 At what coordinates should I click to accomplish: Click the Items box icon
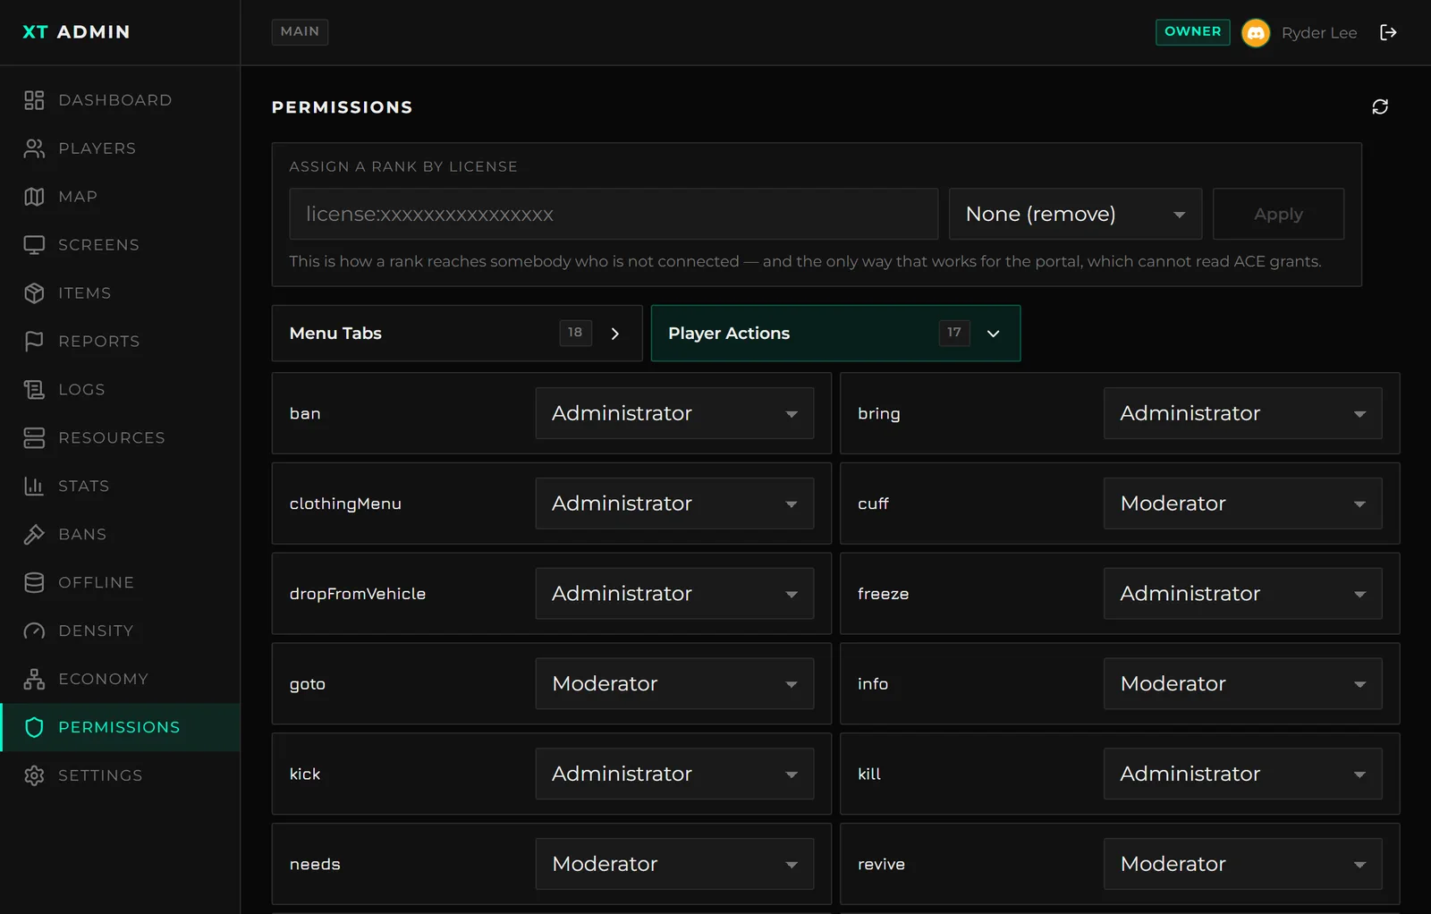pyautogui.click(x=34, y=293)
